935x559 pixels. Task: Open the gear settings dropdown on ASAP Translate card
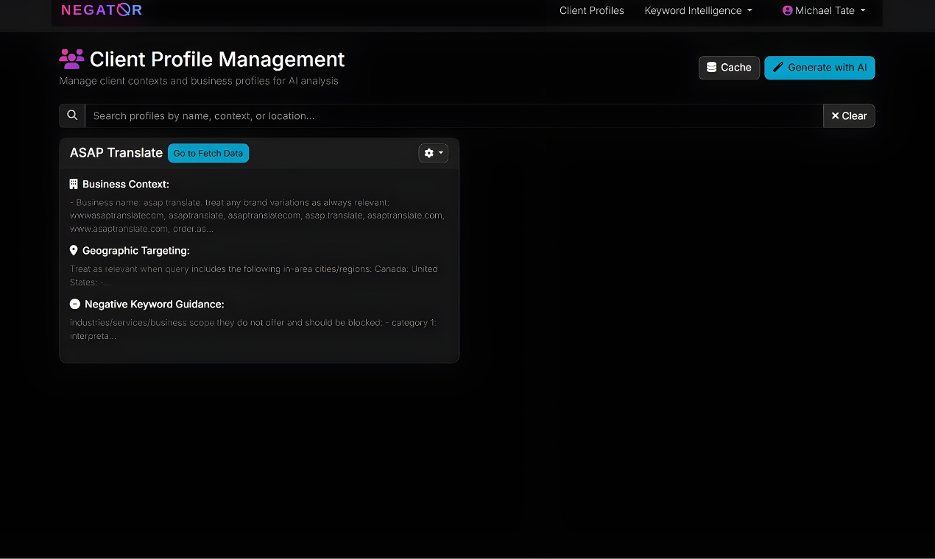click(x=433, y=153)
